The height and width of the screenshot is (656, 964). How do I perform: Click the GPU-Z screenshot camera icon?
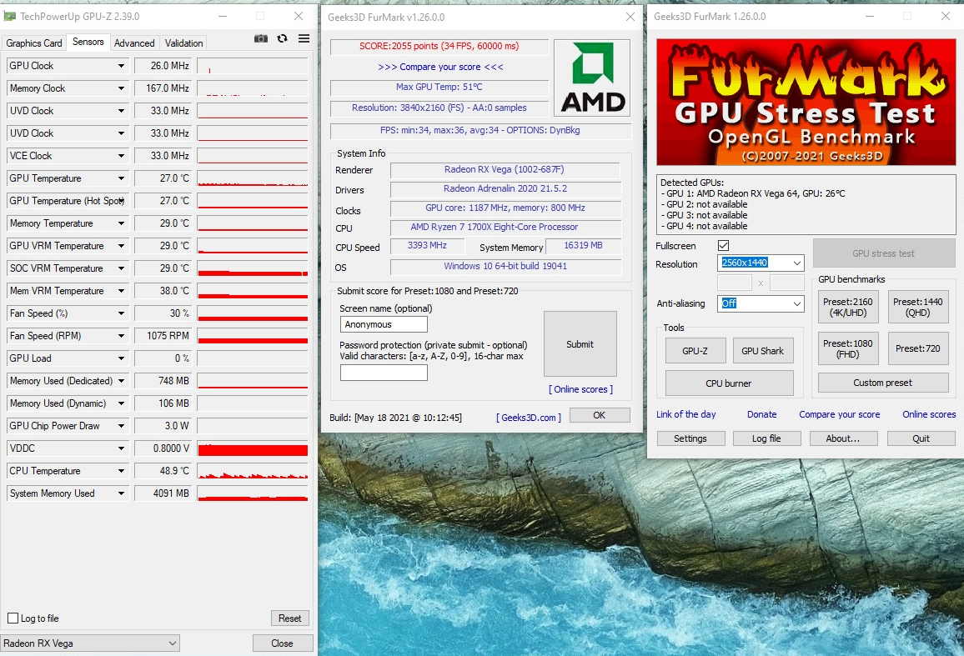[x=261, y=38]
